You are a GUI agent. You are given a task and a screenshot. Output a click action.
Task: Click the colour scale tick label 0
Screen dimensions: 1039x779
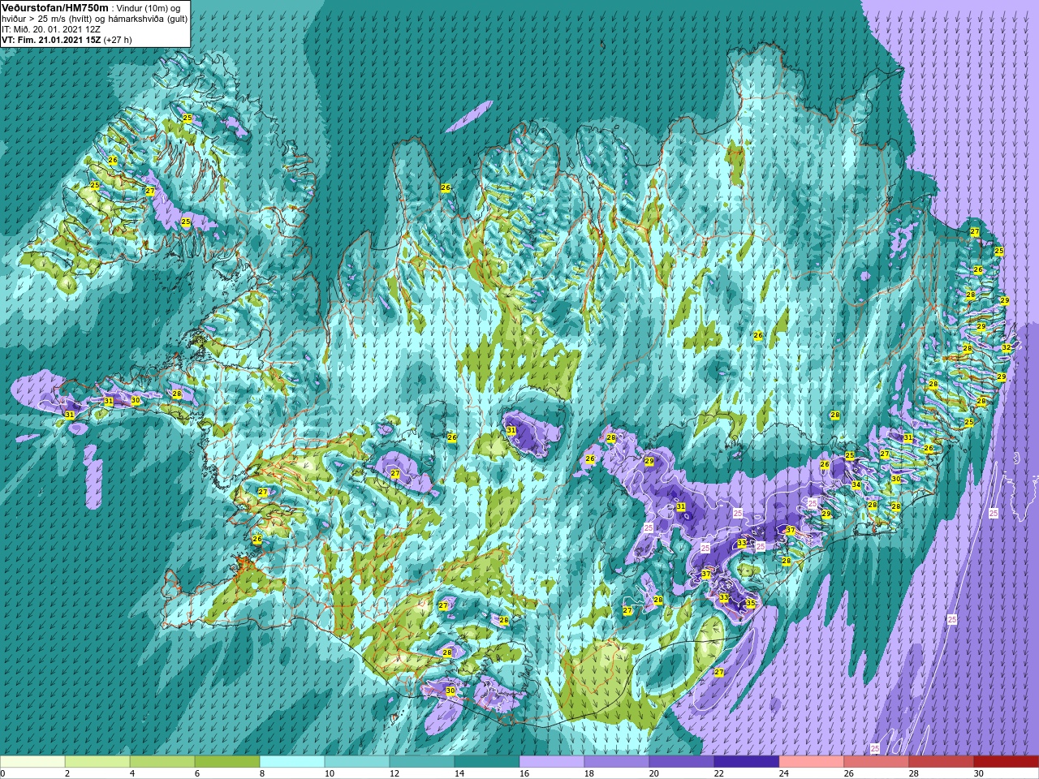[3, 773]
